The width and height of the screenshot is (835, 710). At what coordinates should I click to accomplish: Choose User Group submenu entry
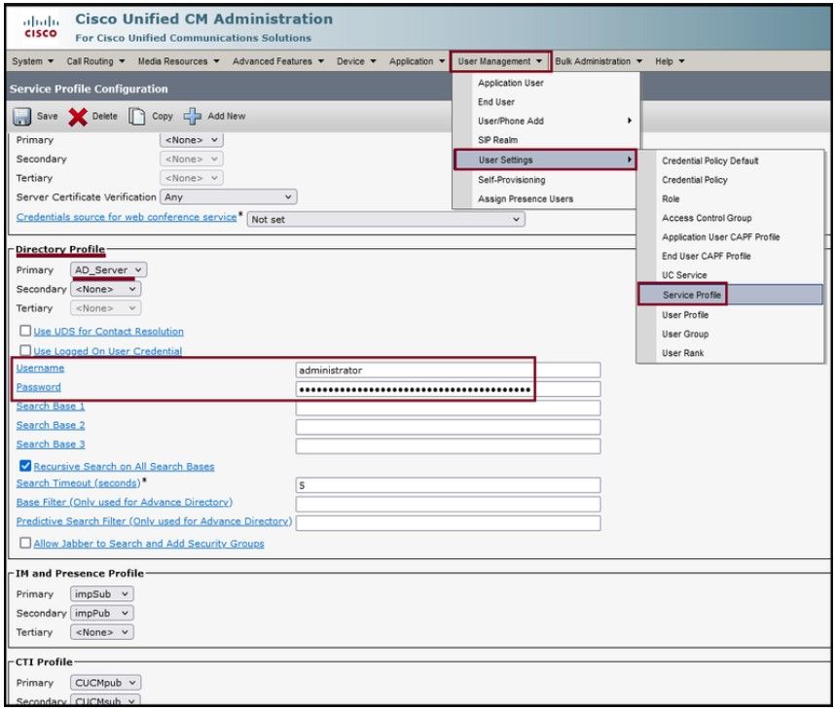pyautogui.click(x=731, y=335)
